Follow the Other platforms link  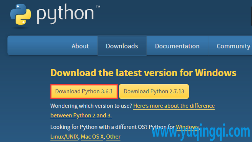click(x=113, y=137)
